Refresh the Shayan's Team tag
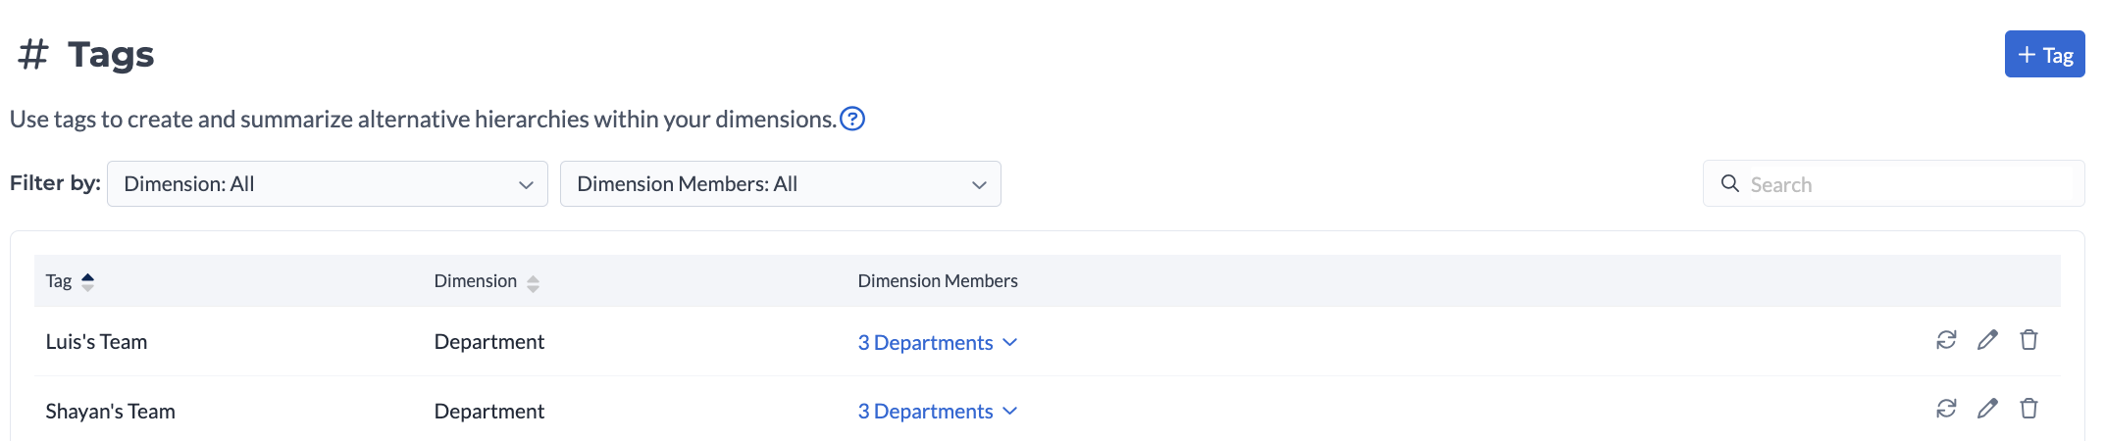2105x441 pixels. point(1946,409)
